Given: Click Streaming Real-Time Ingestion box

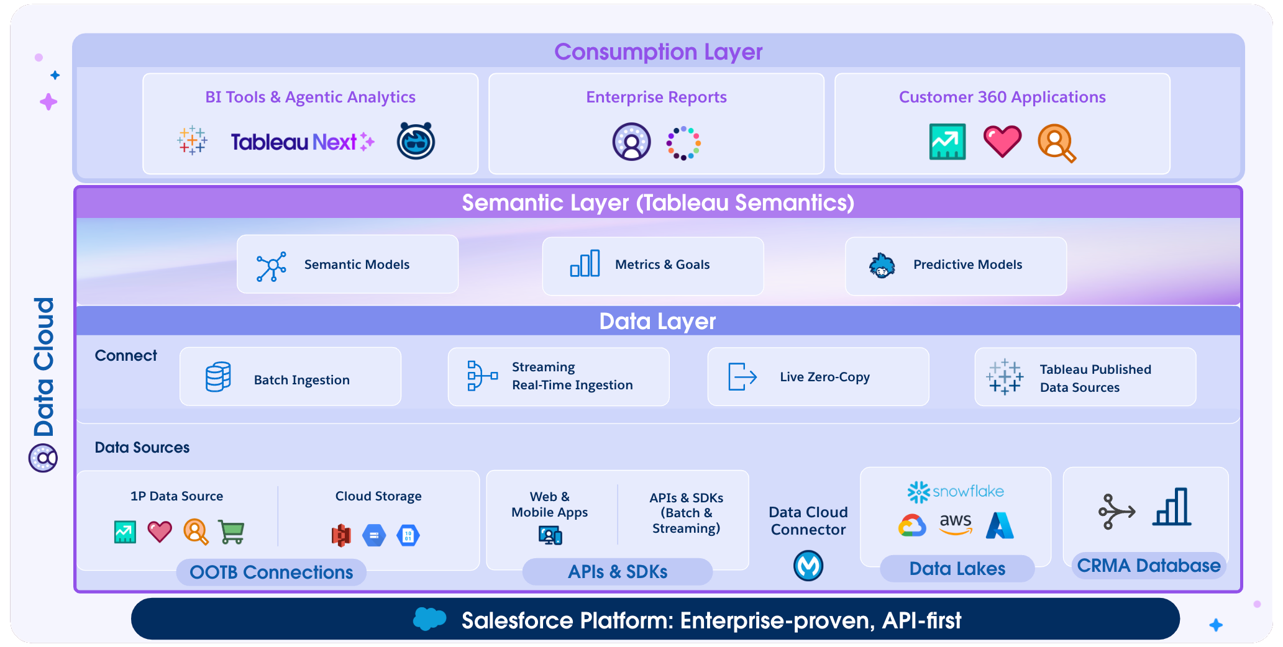Looking at the screenshot, I should click(x=558, y=377).
